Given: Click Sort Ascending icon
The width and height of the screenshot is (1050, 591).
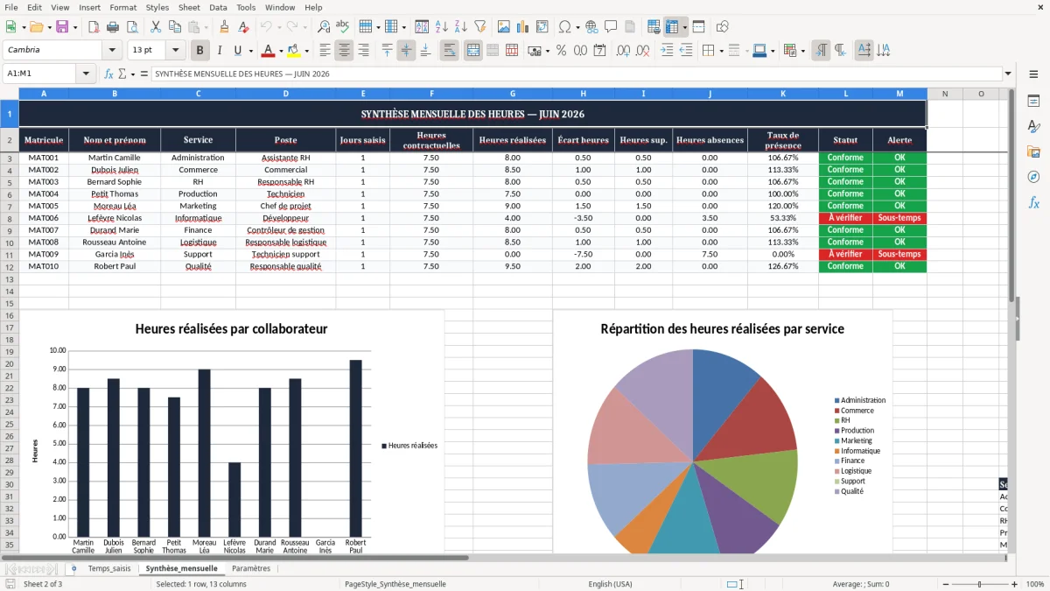Looking at the screenshot, I should point(442,27).
